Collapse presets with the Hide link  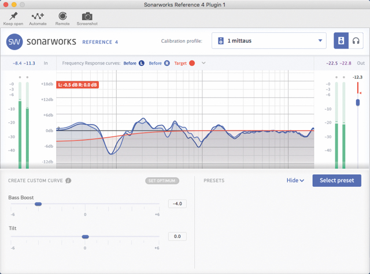(x=295, y=181)
